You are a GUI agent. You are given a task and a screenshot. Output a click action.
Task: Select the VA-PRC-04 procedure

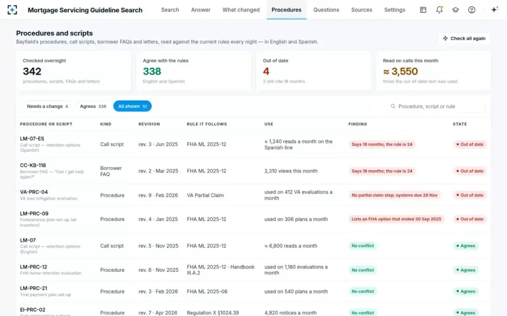[x=253, y=195]
